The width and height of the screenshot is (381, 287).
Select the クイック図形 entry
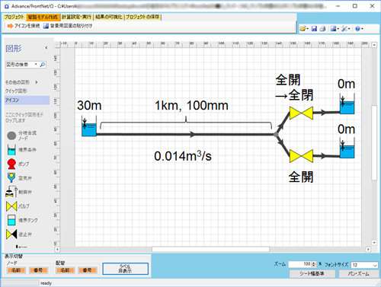point(16,91)
